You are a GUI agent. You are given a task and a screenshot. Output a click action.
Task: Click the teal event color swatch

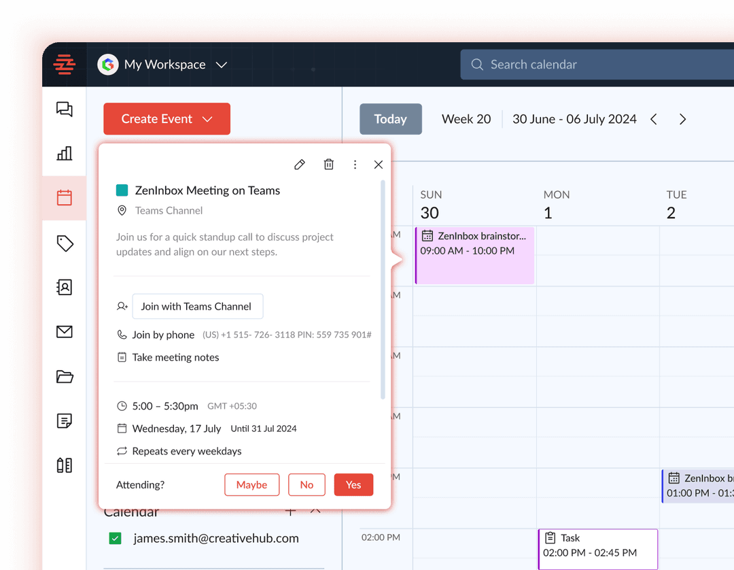point(122,190)
